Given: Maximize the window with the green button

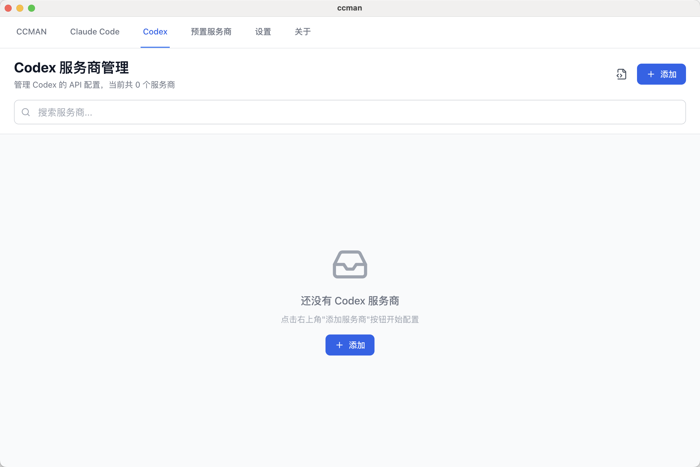Looking at the screenshot, I should pyautogui.click(x=32, y=8).
